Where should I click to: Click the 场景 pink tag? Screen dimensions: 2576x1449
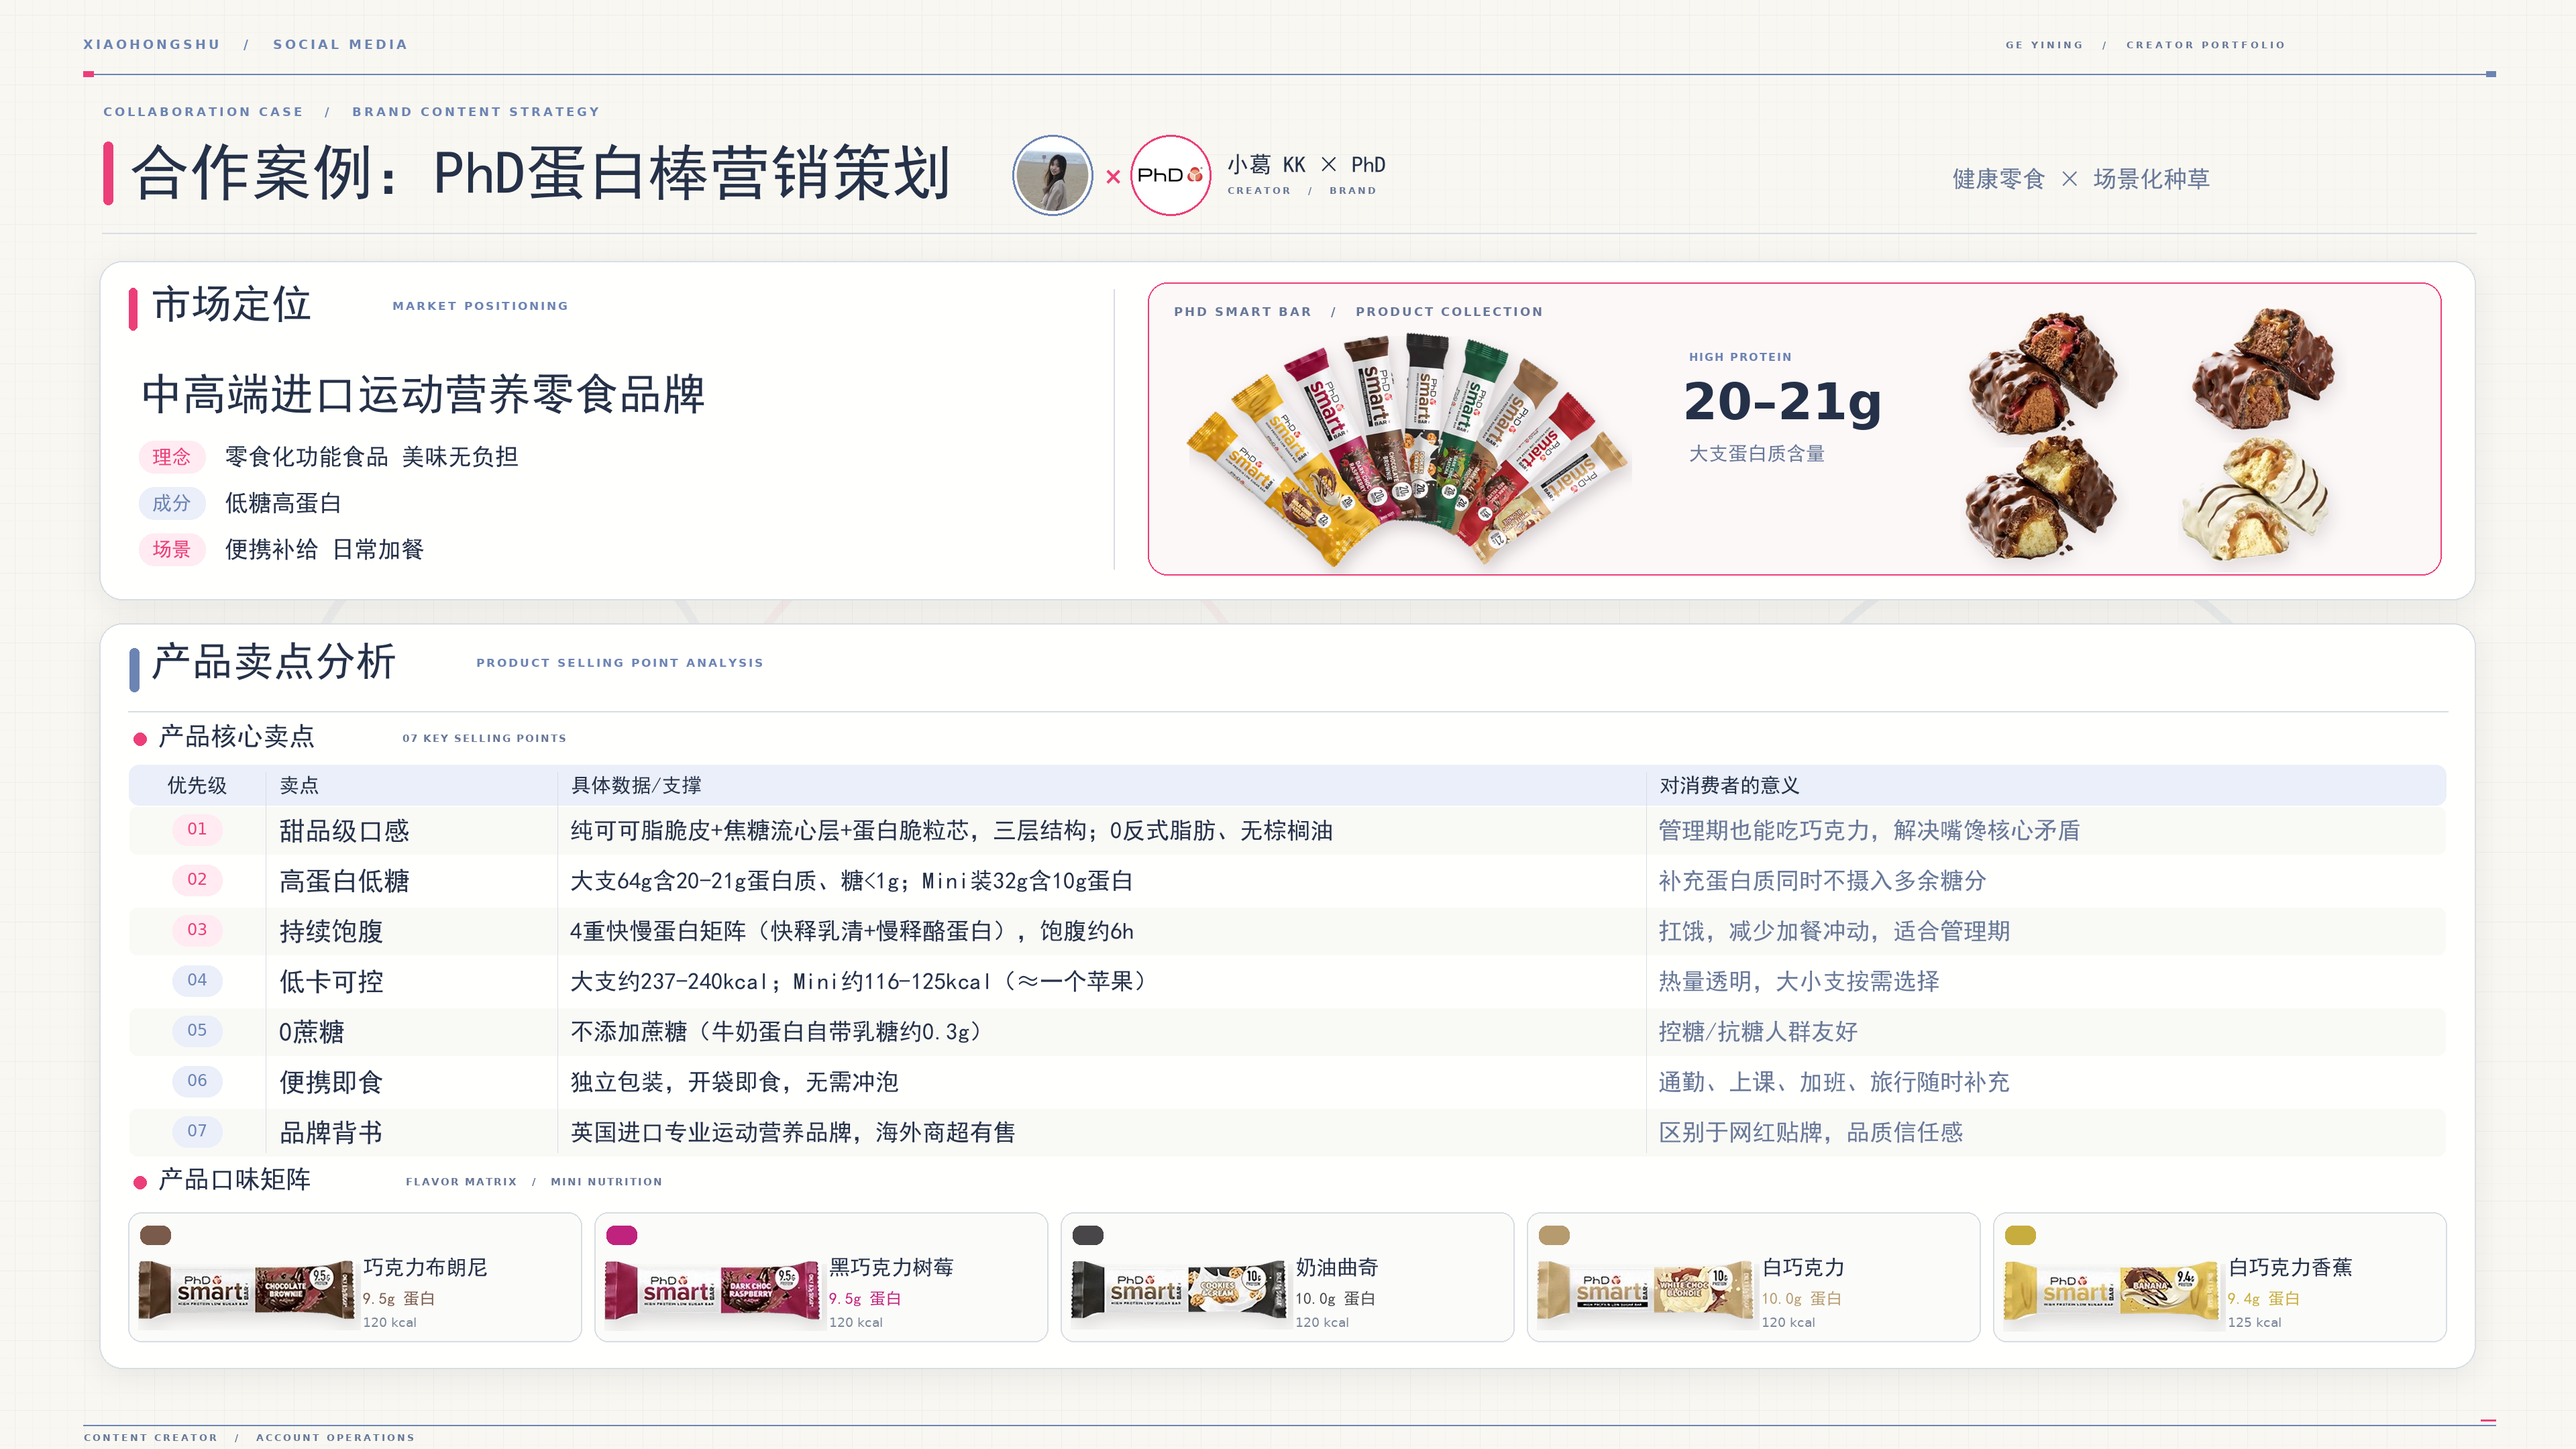171,549
